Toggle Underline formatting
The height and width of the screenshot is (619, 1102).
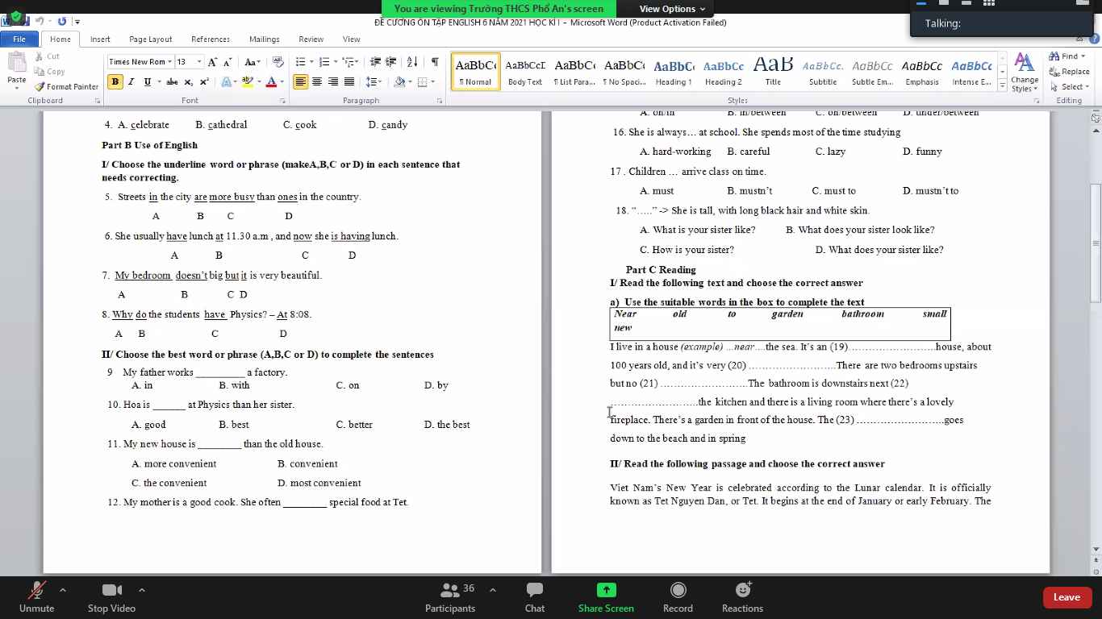point(147,81)
